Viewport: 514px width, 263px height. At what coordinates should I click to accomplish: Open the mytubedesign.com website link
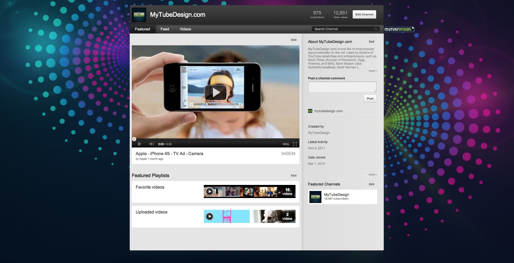[328, 111]
